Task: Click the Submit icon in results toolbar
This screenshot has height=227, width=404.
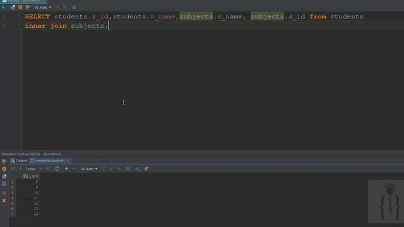Action: [104, 169]
